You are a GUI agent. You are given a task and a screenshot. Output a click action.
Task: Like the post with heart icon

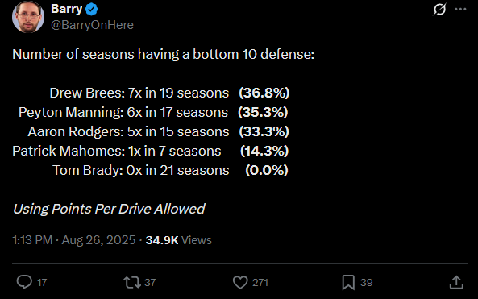240,282
